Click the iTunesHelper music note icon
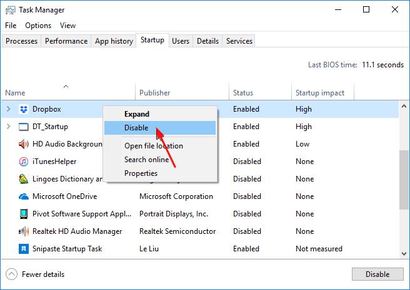Screen dimensions: 410x290 (x=24, y=162)
